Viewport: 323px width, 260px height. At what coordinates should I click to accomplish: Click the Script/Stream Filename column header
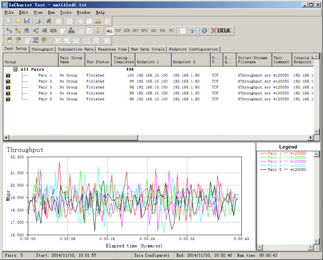(x=254, y=60)
